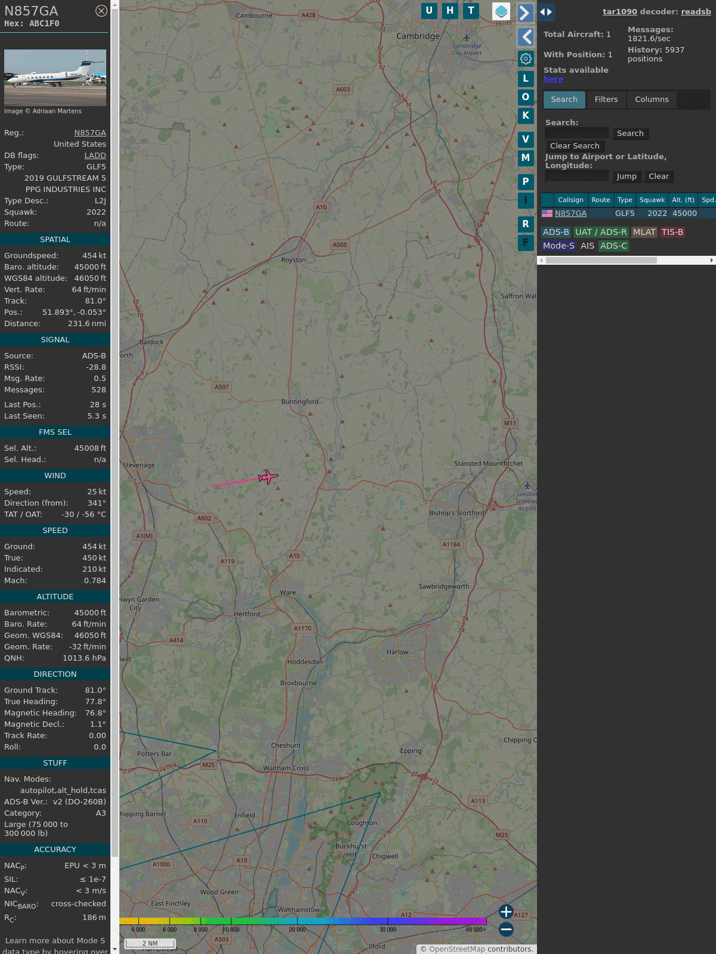Close the N857GA aircraft info panel
This screenshot has width=716, height=954.
(x=101, y=11)
